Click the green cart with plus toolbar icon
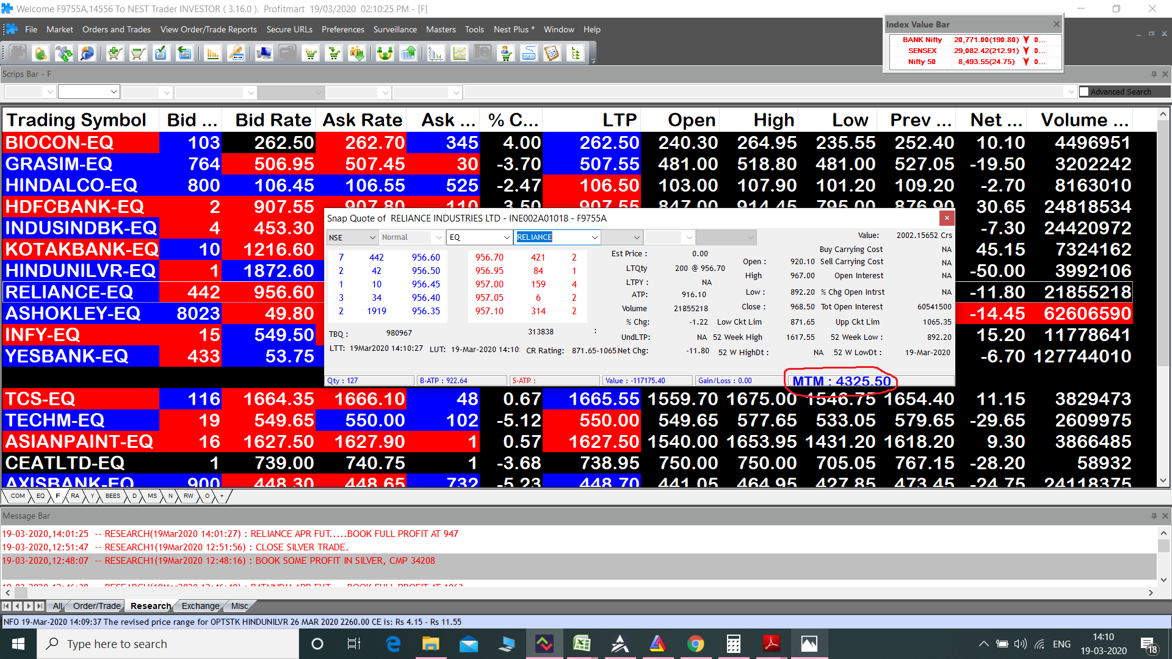 tap(114, 54)
